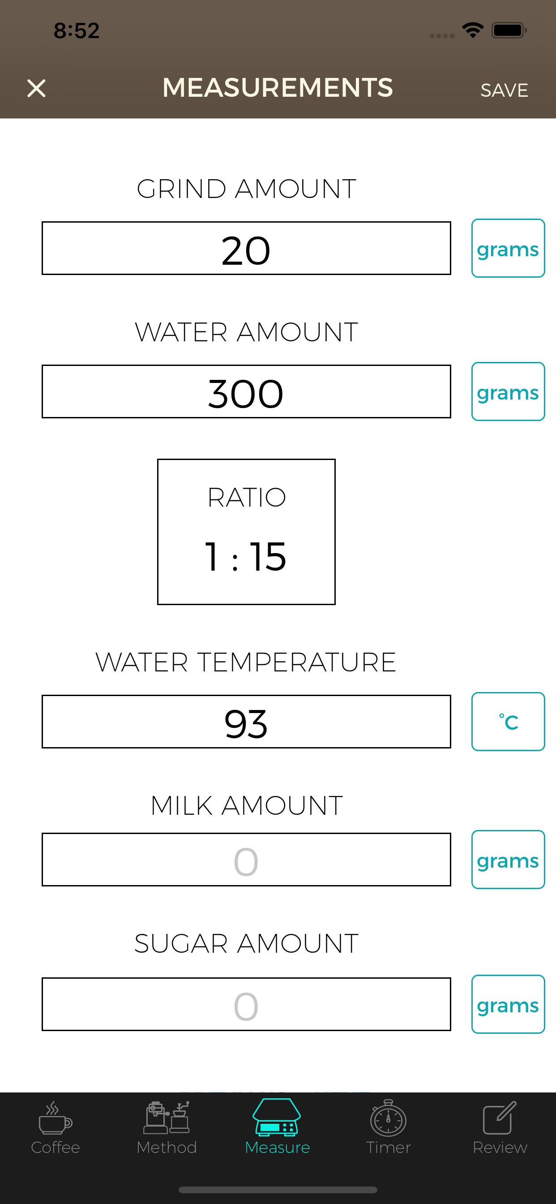Close the Measurements screen with X
The image size is (556, 1204).
[x=36, y=88]
